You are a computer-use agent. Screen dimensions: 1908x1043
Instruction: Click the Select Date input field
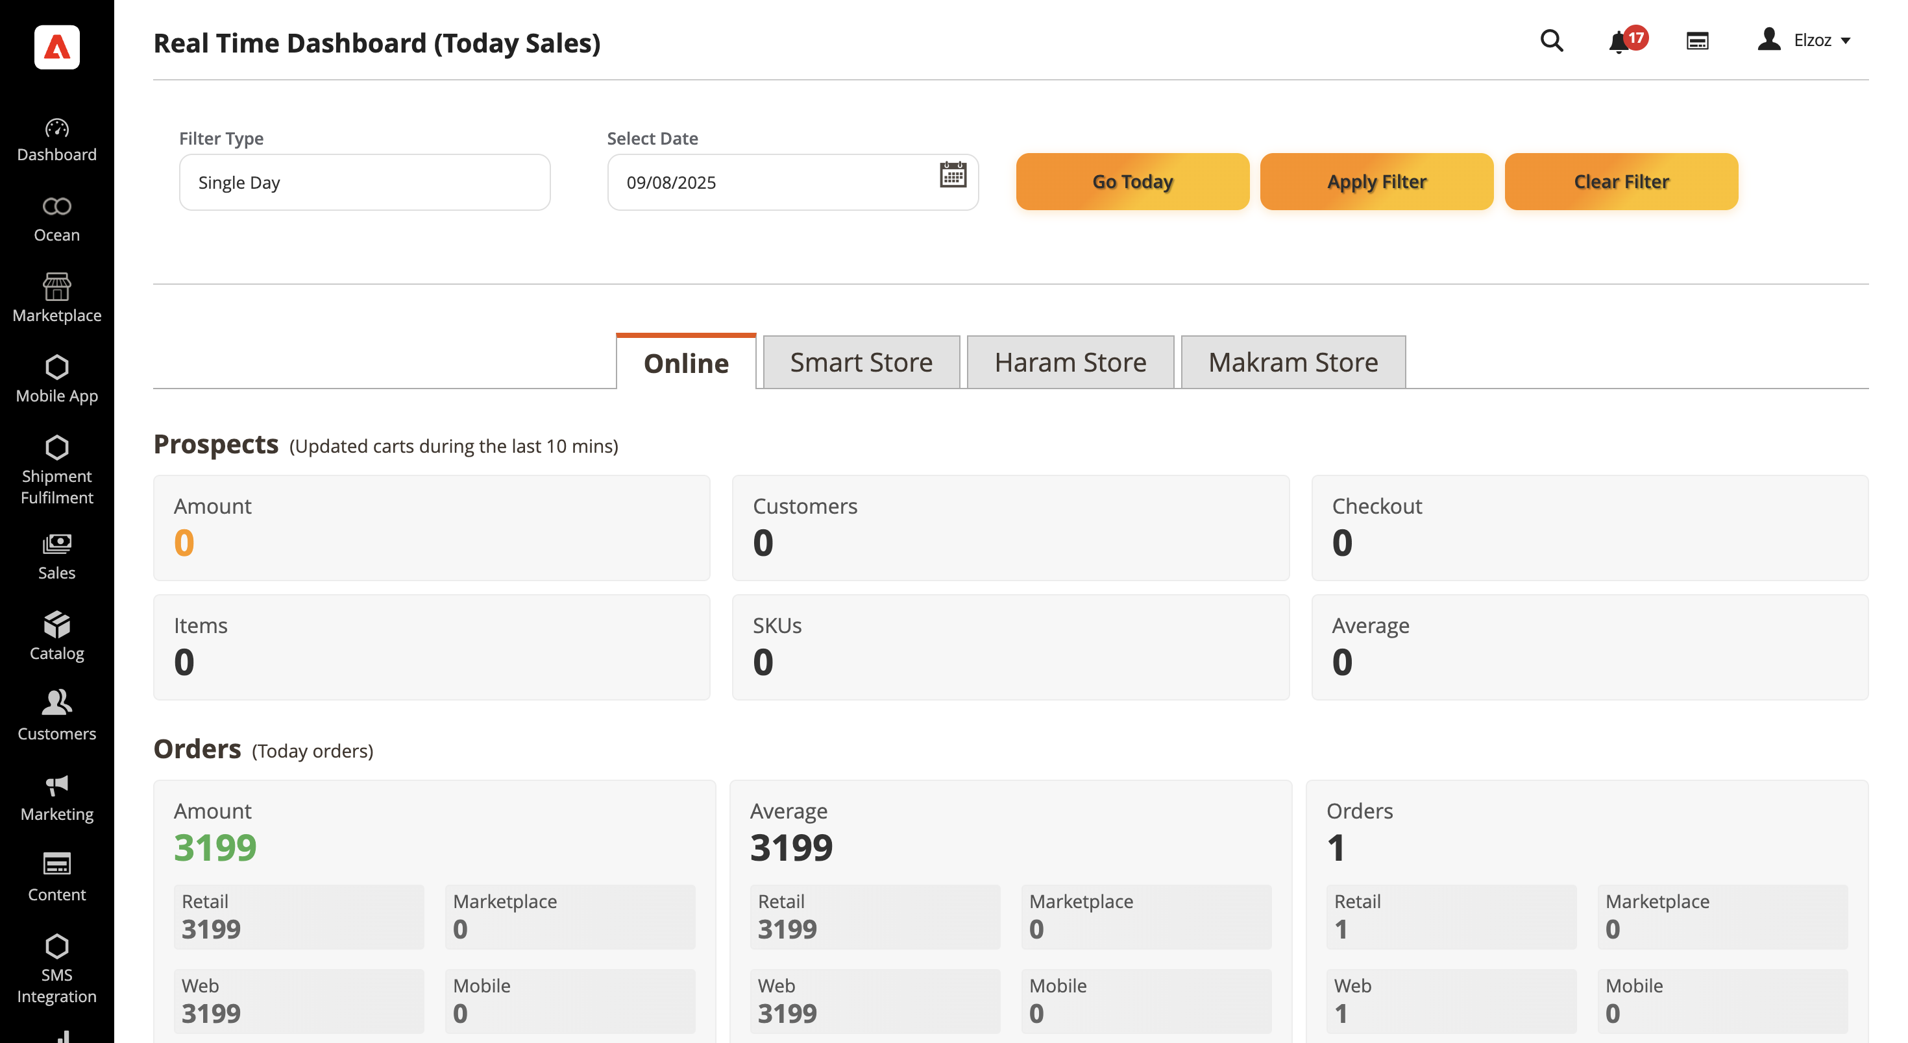point(770,182)
